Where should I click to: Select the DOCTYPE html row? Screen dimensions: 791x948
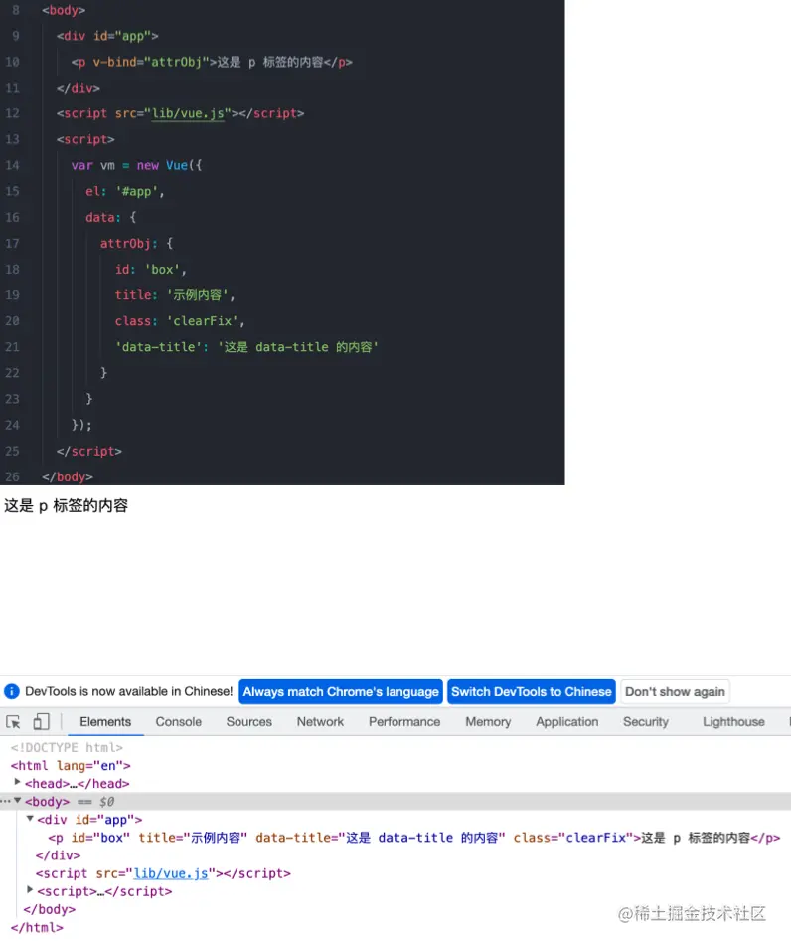(67, 748)
